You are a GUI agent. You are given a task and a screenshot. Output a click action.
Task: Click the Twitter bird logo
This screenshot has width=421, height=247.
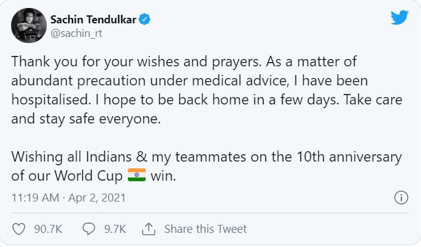[x=399, y=17]
